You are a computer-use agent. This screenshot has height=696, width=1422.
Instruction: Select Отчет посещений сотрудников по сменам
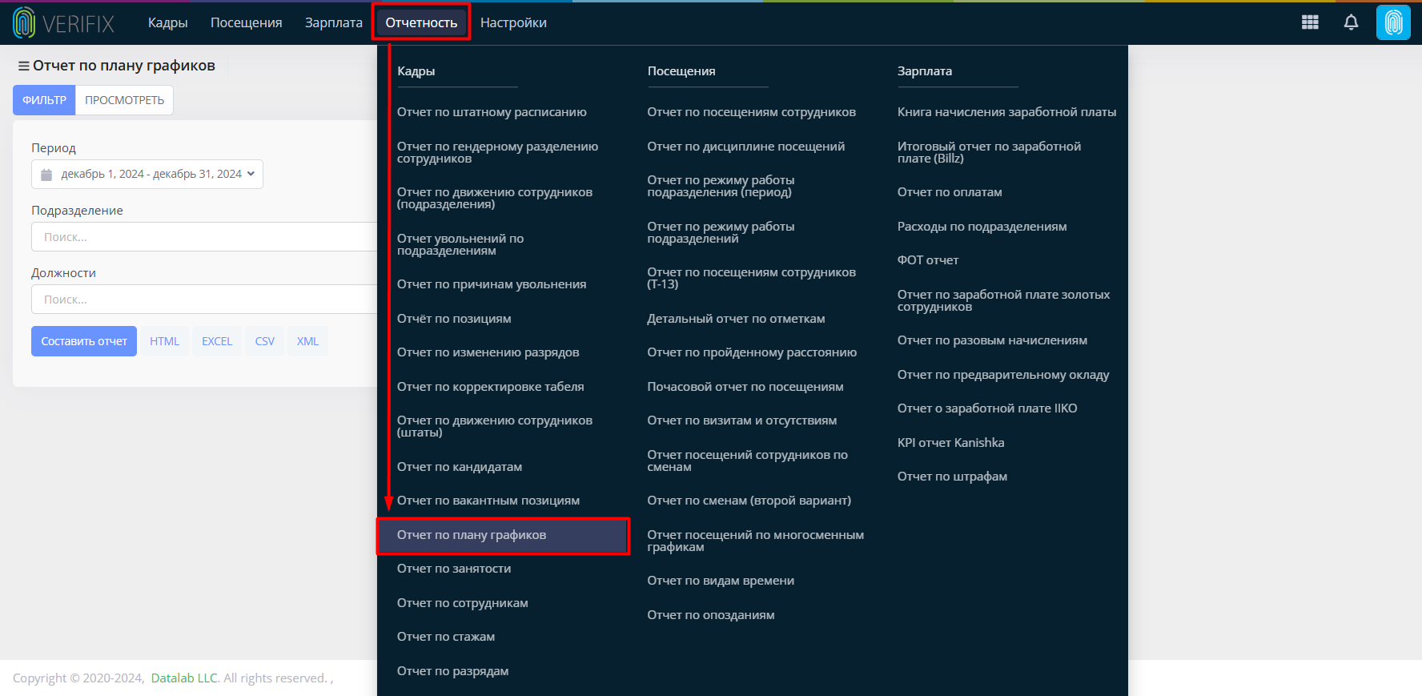pyautogui.click(x=747, y=461)
